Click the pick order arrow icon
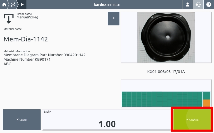The height and width of the screenshot is (133, 214). pos(9,19)
